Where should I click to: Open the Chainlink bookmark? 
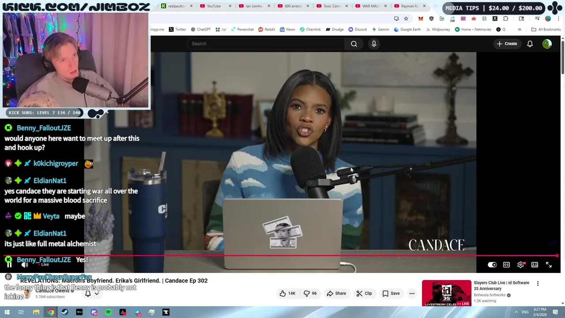(310, 30)
